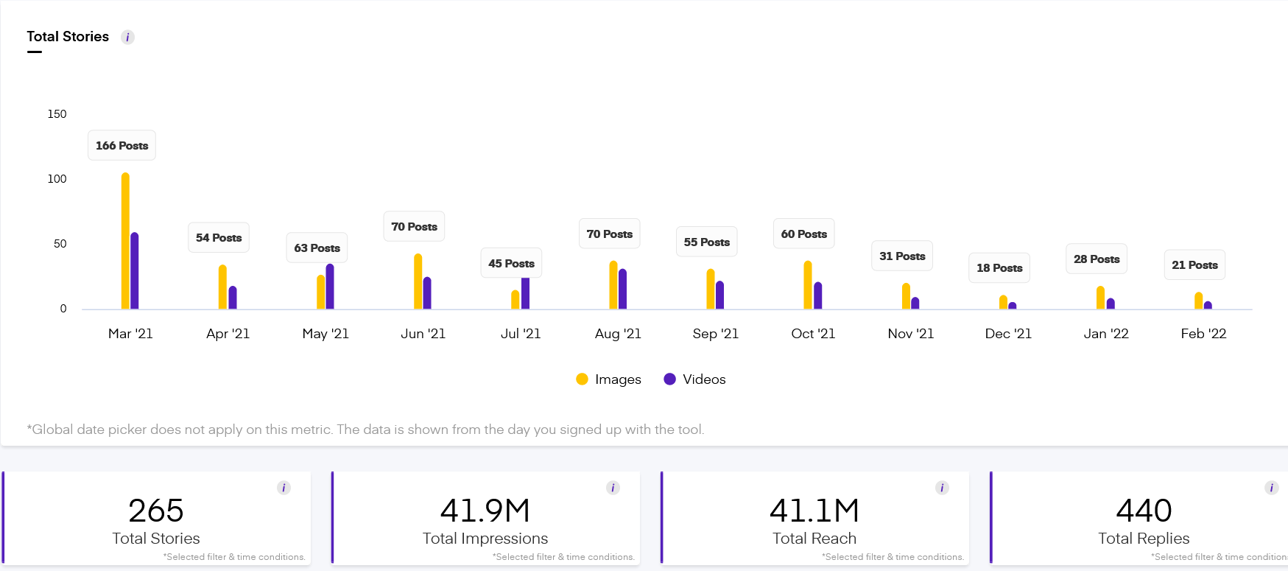
Task: Click the Total Stories chart info icon
Action: click(127, 38)
